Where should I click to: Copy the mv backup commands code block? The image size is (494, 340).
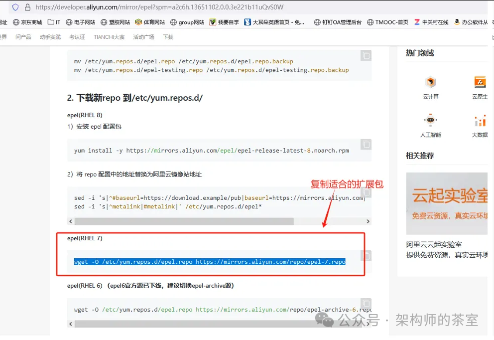click(x=366, y=55)
